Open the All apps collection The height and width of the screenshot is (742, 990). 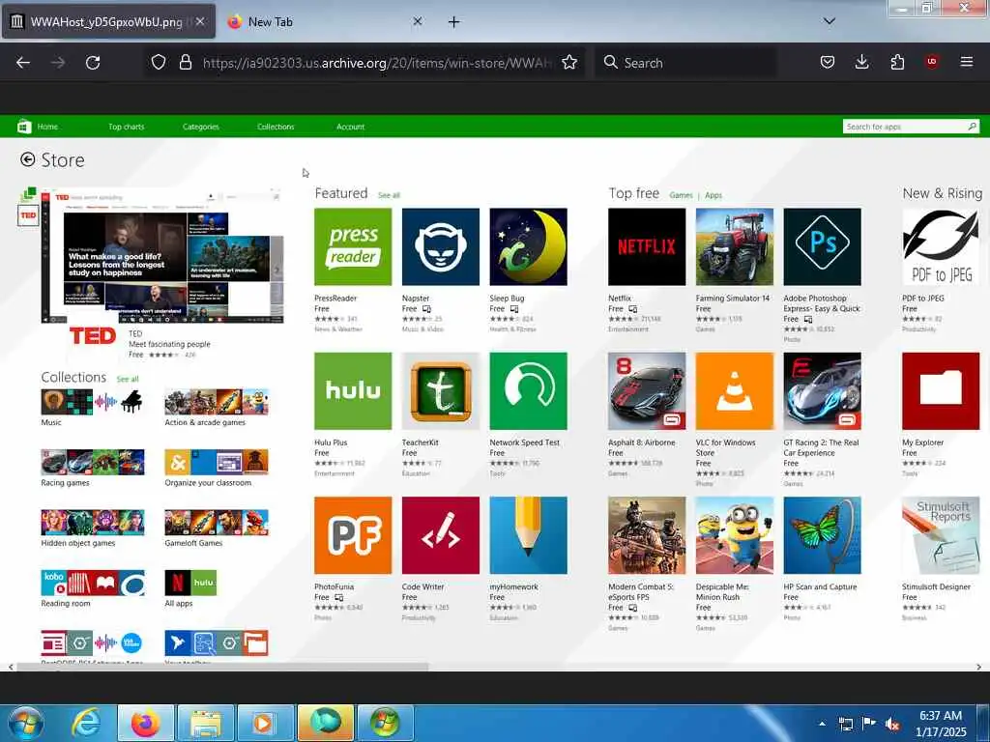point(190,588)
